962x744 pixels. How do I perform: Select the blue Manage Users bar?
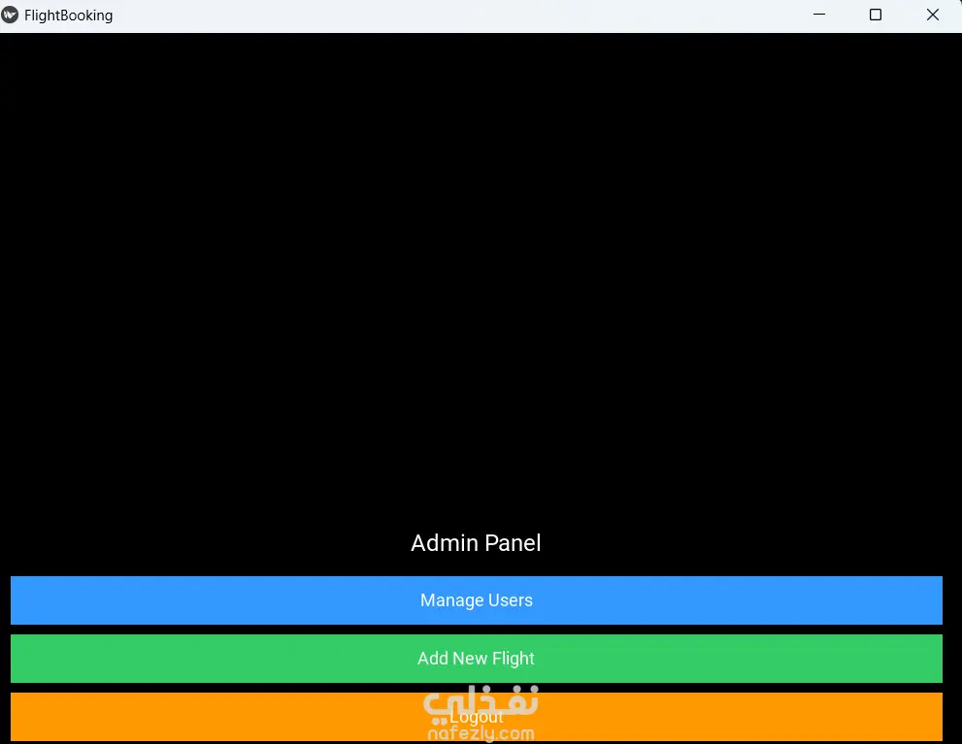(476, 600)
